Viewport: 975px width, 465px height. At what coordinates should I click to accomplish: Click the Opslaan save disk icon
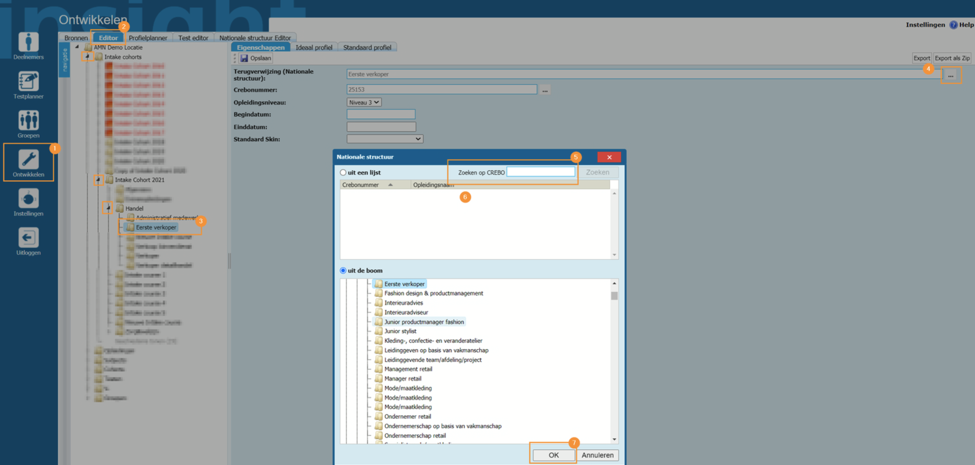click(244, 58)
